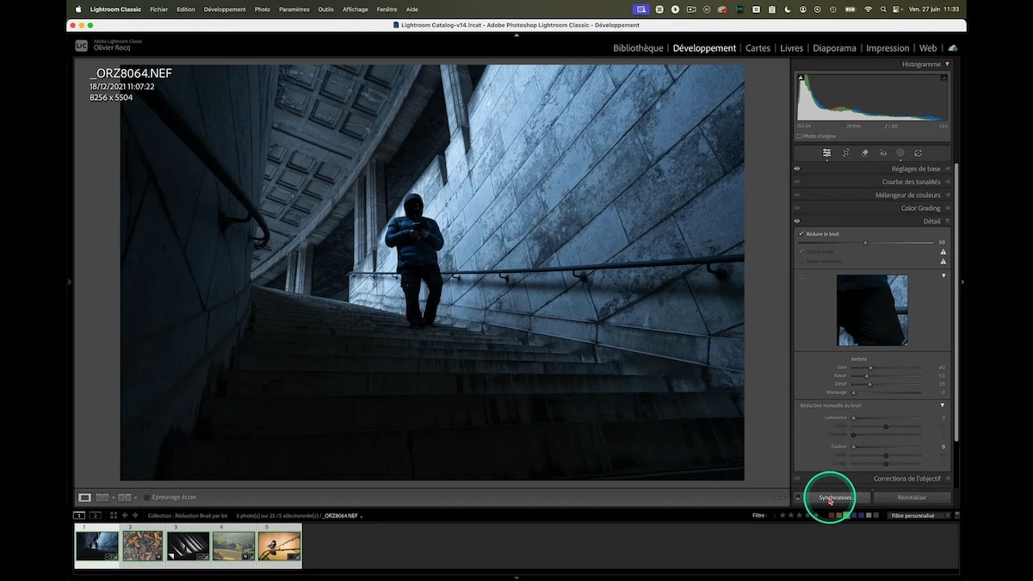Open Filtre personnalisé dropdown
1033x581 pixels.
tap(919, 516)
